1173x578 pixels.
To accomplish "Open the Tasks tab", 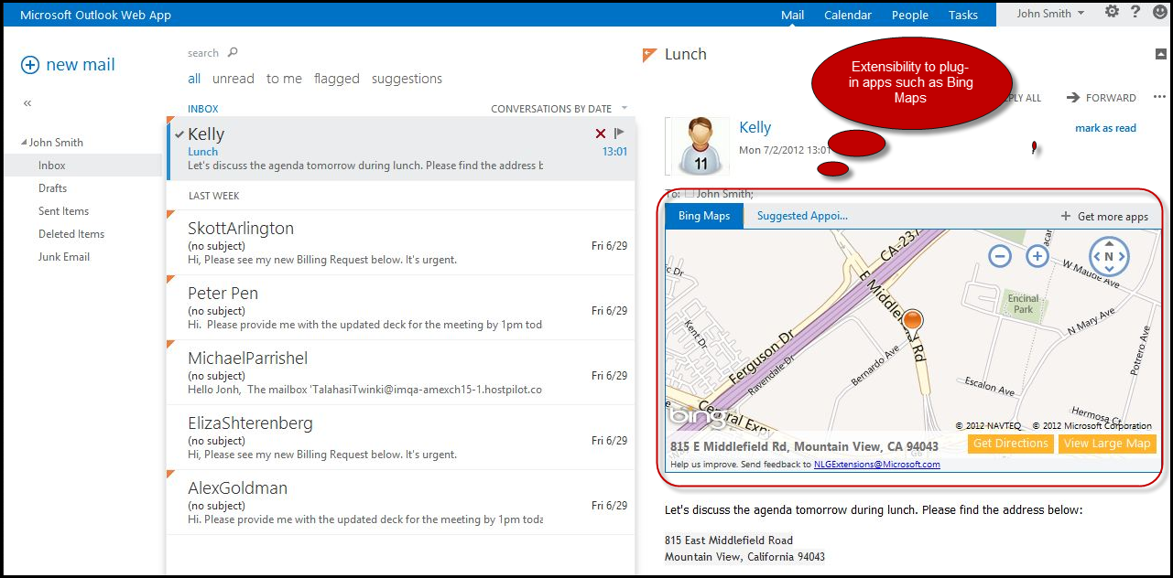I will [x=963, y=15].
